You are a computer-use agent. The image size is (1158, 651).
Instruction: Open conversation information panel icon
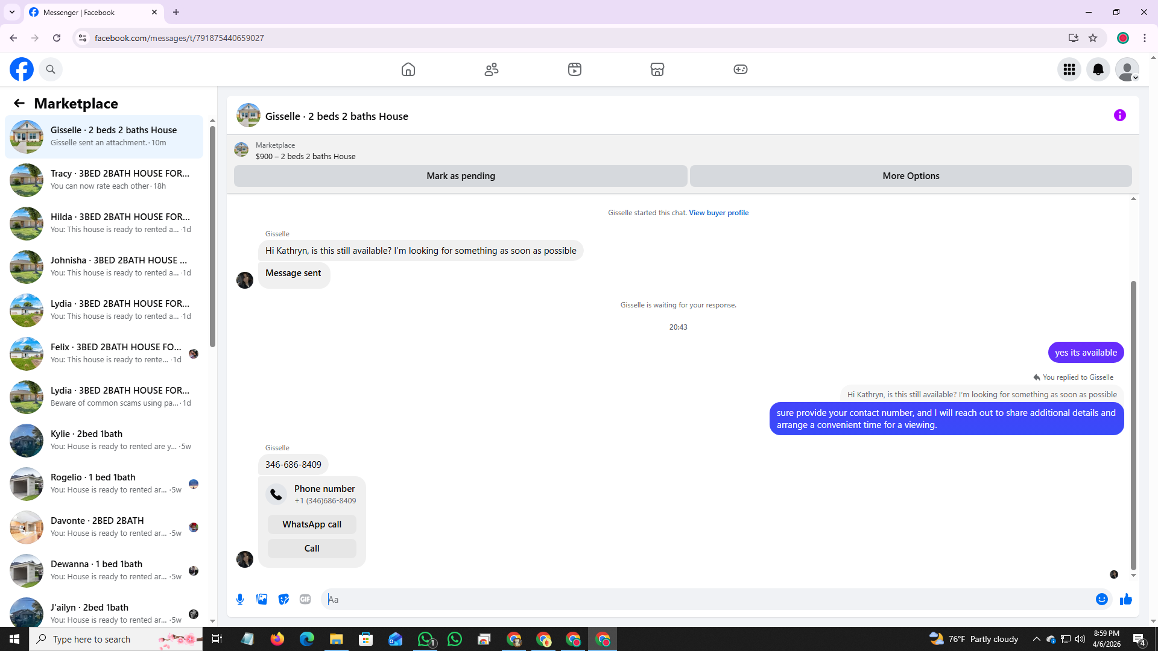tap(1120, 115)
